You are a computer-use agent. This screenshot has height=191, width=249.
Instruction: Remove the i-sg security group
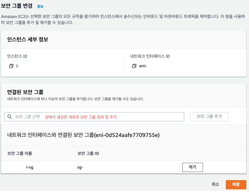point(192,167)
